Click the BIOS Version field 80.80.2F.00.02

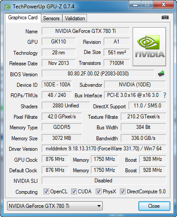(x=98, y=74)
